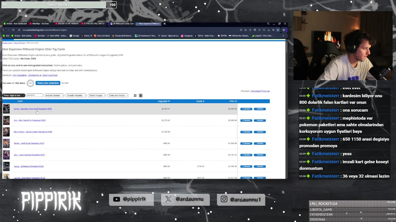Click the Number filter input field

[x=34, y=96]
